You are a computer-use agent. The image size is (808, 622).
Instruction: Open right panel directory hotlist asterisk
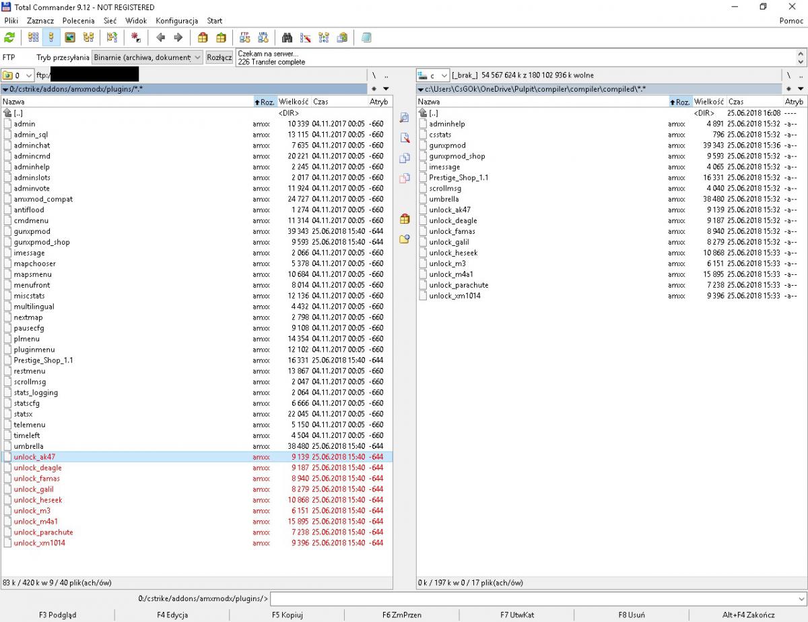pyautogui.click(x=788, y=89)
